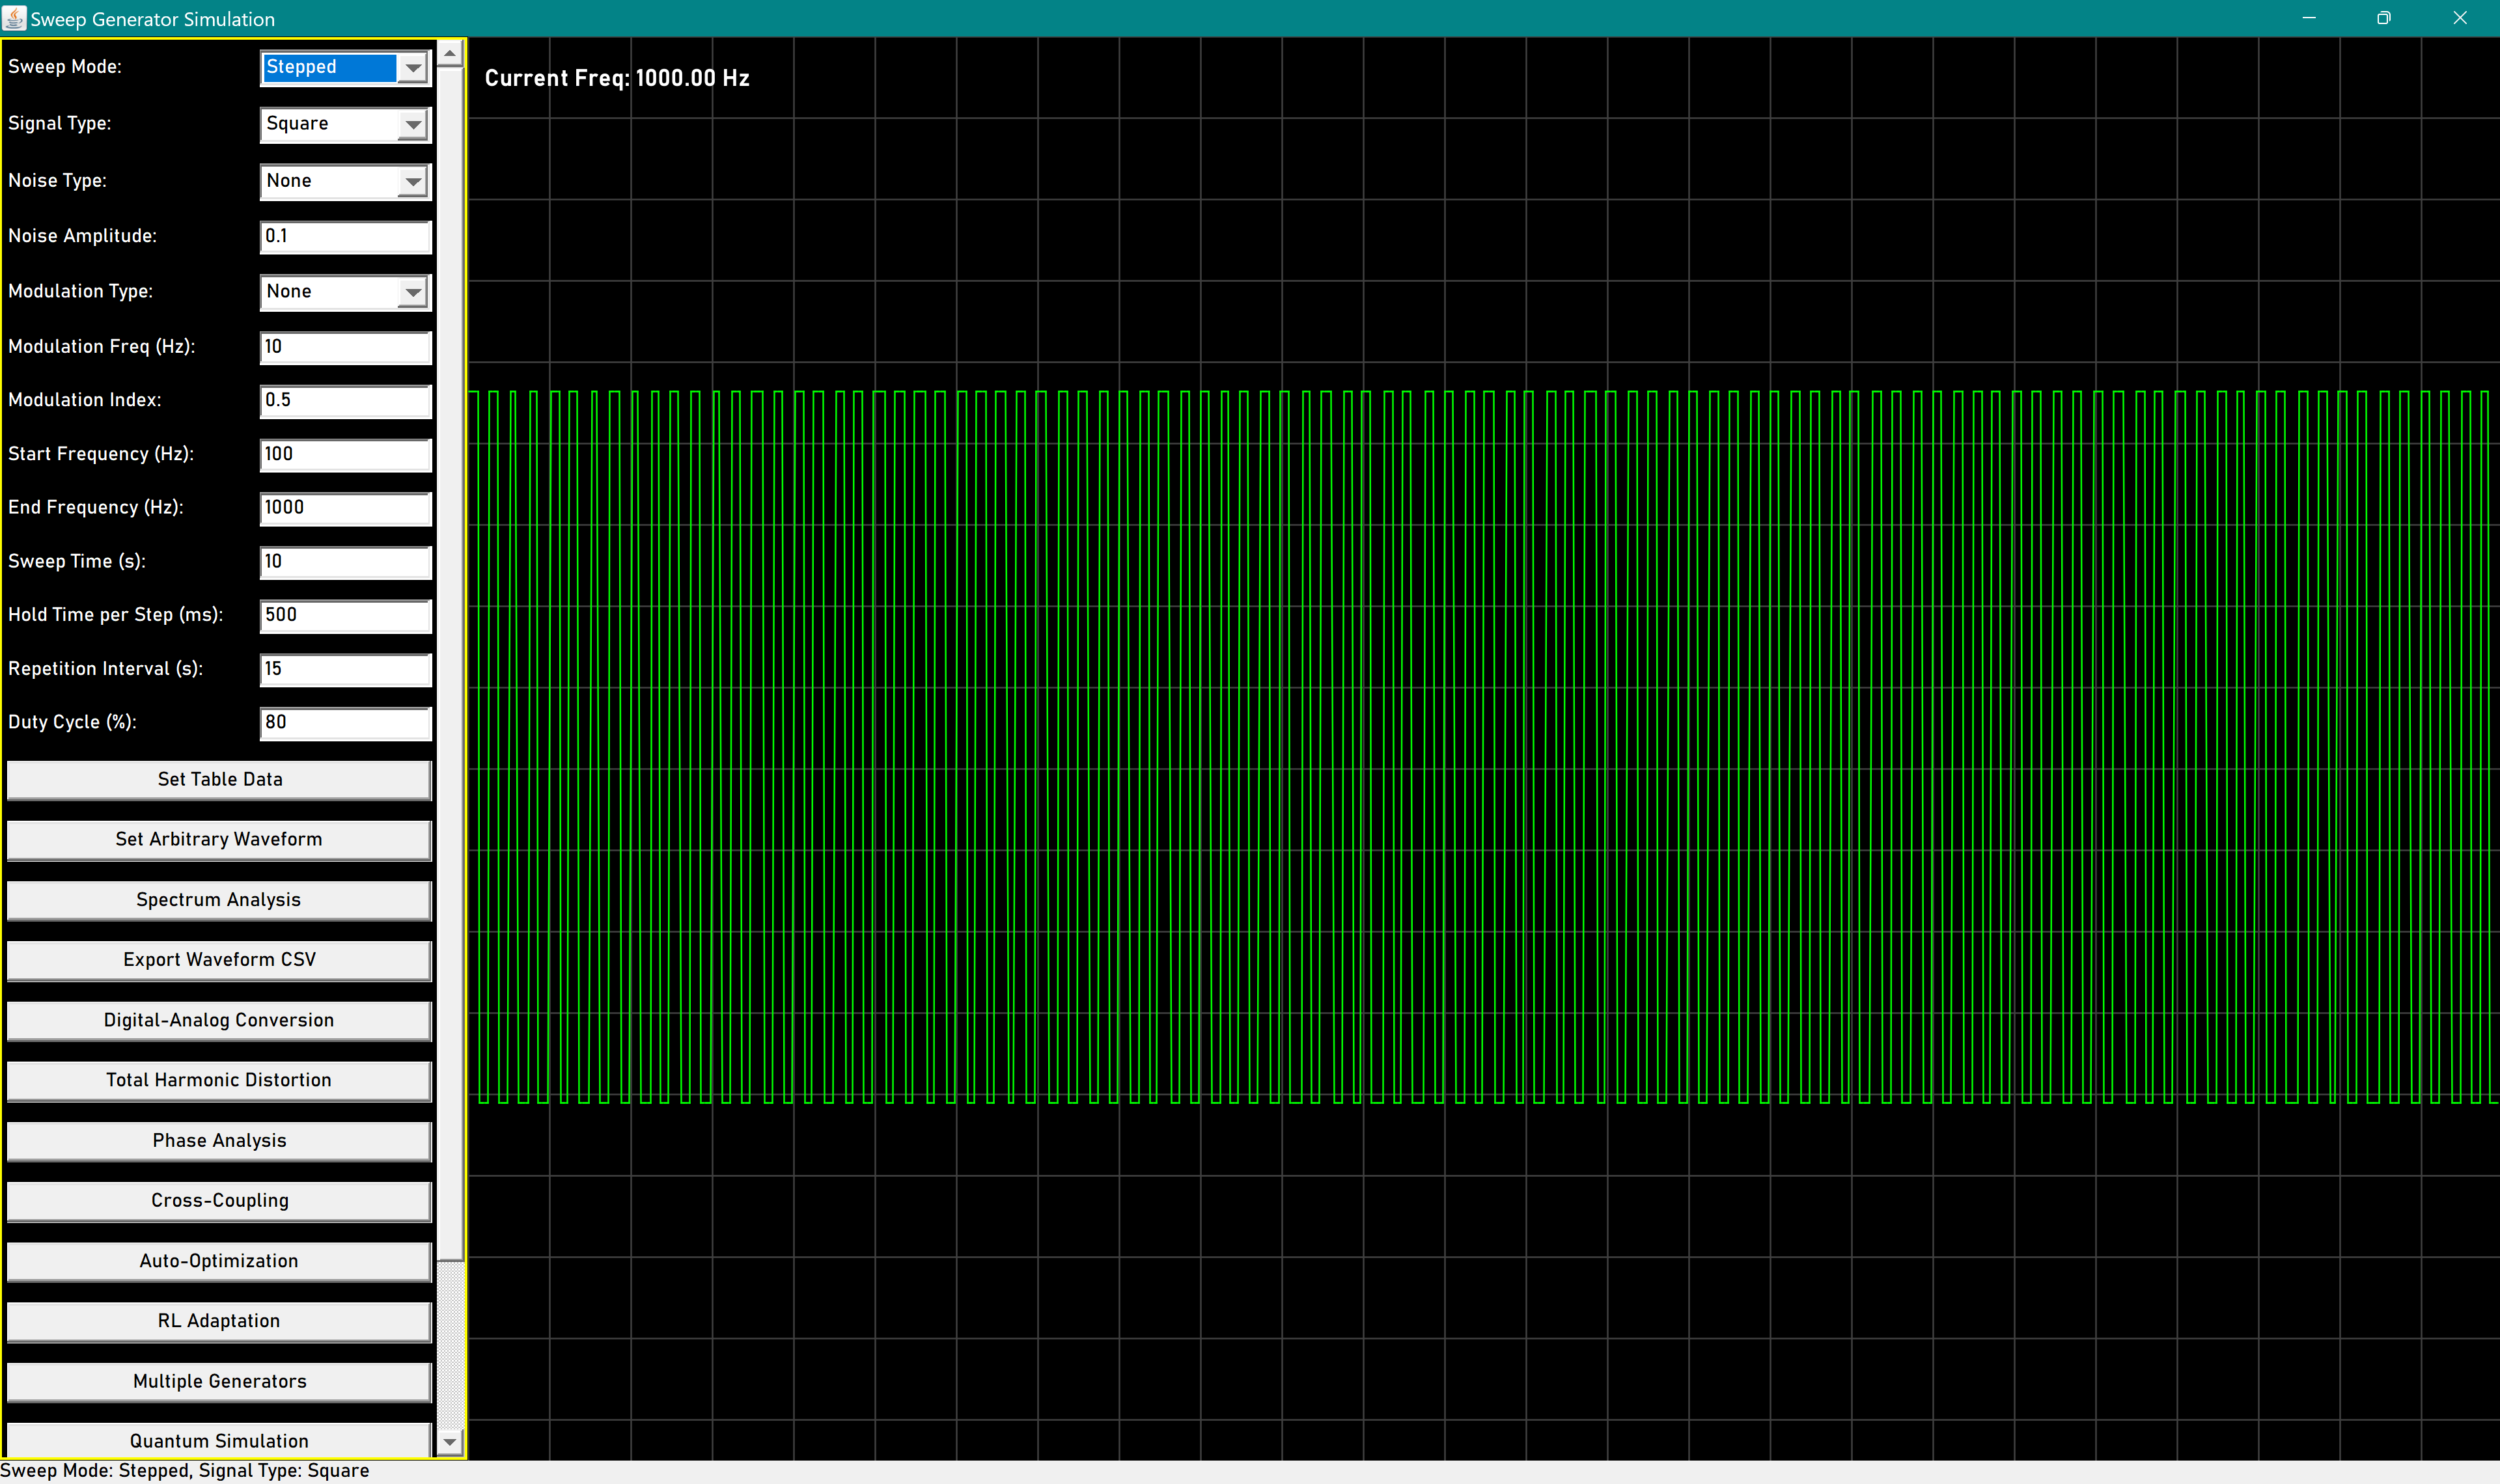This screenshot has height=1484, width=2500.
Task: Expand the Signal Type combo box
Action: pos(412,125)
